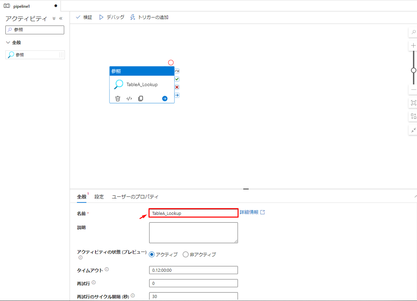Open the activity code view icon

[129, 98]
